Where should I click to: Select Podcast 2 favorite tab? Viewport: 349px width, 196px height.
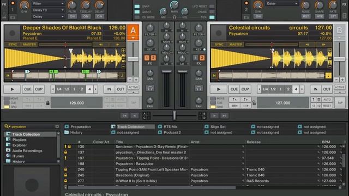172,132
